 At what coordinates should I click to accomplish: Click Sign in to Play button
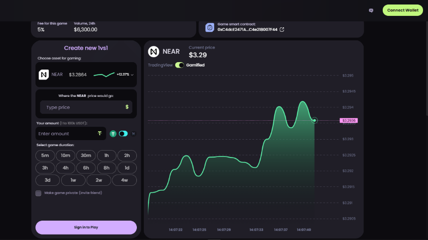(x=86, y=228)
